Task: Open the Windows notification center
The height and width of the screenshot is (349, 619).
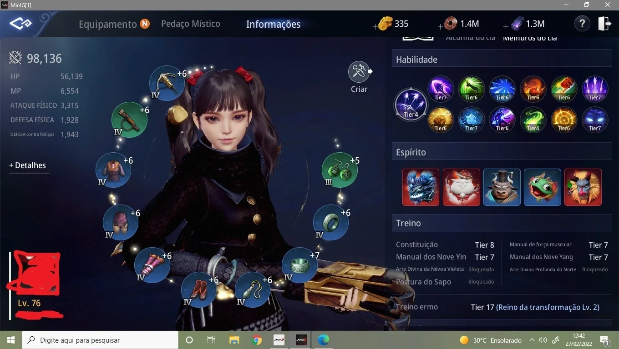Action: point(605,340)
